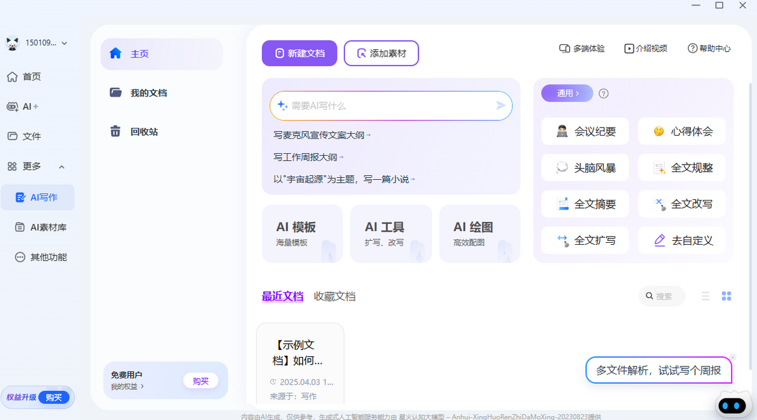The image size is (757, 420).
Task: Click the 搜索 search field
Action: 662,295
